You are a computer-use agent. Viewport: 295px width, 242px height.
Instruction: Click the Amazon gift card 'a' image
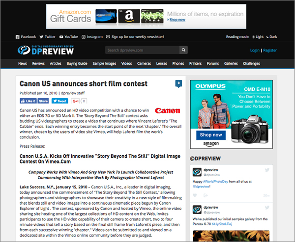129,16
